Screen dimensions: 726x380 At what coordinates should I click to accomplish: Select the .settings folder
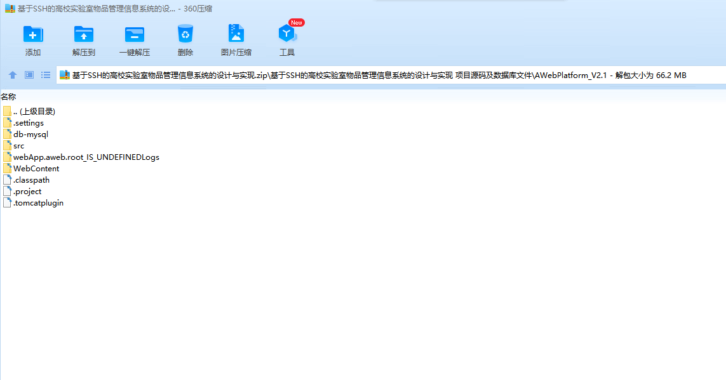pos(24,123)
